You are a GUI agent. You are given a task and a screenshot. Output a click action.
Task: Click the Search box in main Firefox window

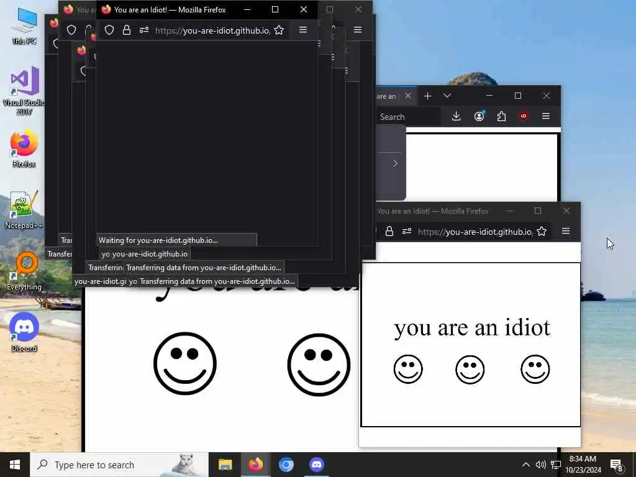click(x=407, y=117)
